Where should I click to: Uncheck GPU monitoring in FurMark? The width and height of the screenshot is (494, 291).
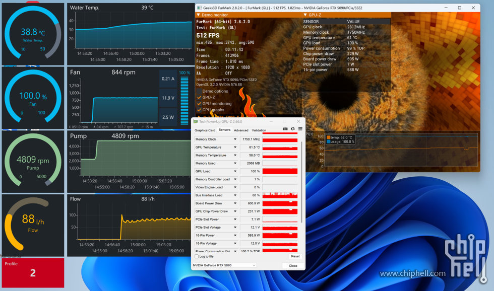click(x=199, y=104)
